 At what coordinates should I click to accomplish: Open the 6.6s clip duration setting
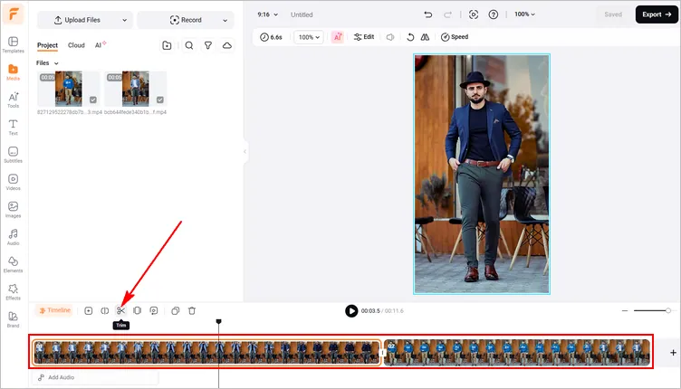point(271,37)
